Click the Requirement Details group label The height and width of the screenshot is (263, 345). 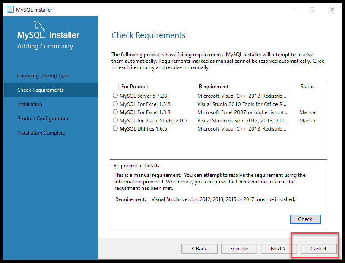click(136, 166)
